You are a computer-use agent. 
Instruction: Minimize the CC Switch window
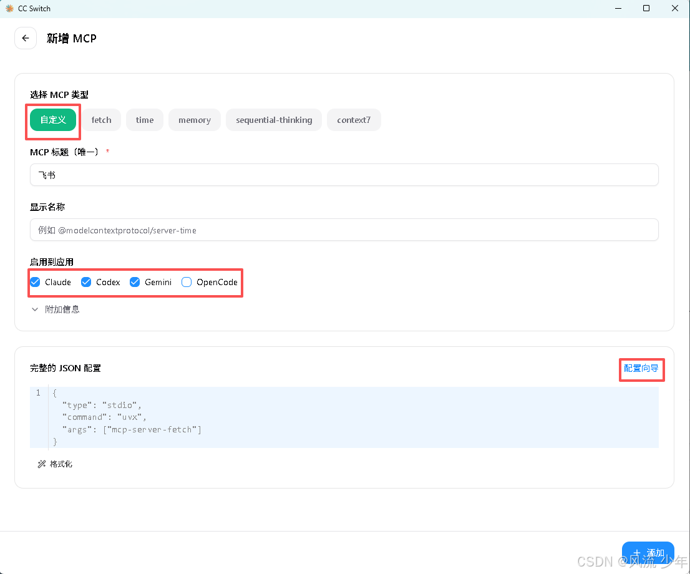coord(618,8)
